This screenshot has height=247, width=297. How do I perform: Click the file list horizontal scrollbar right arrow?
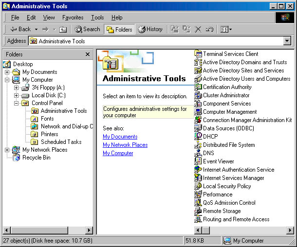pyautogui.click(x=287, y=230)
